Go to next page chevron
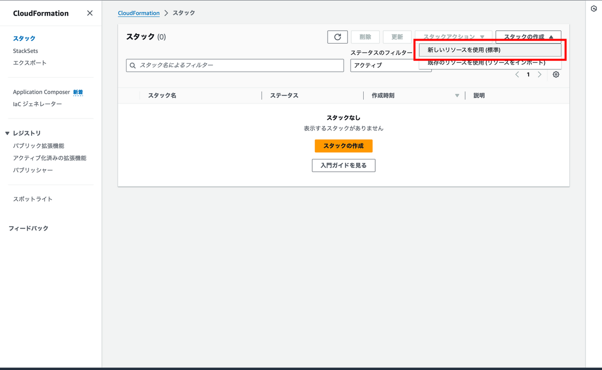Viewport: 602px width, 370px height. [x=539, y=74]
